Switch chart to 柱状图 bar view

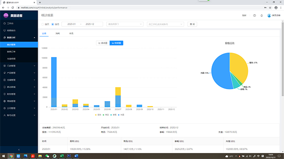tap(116, 43)
